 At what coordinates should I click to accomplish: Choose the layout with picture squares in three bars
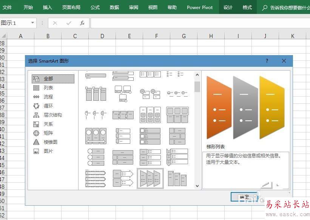150,136
